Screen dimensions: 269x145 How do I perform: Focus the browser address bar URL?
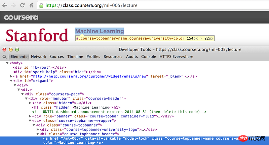[91, 5]
